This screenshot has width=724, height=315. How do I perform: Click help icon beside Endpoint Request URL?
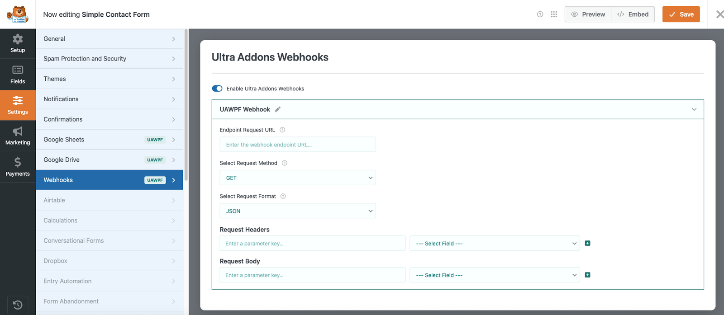click(x=282, y=130)
